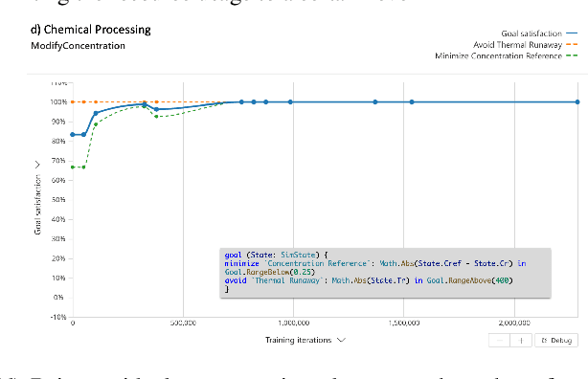Select the orange data point at iteration 0
588x379 pixels.
[73, 102]
